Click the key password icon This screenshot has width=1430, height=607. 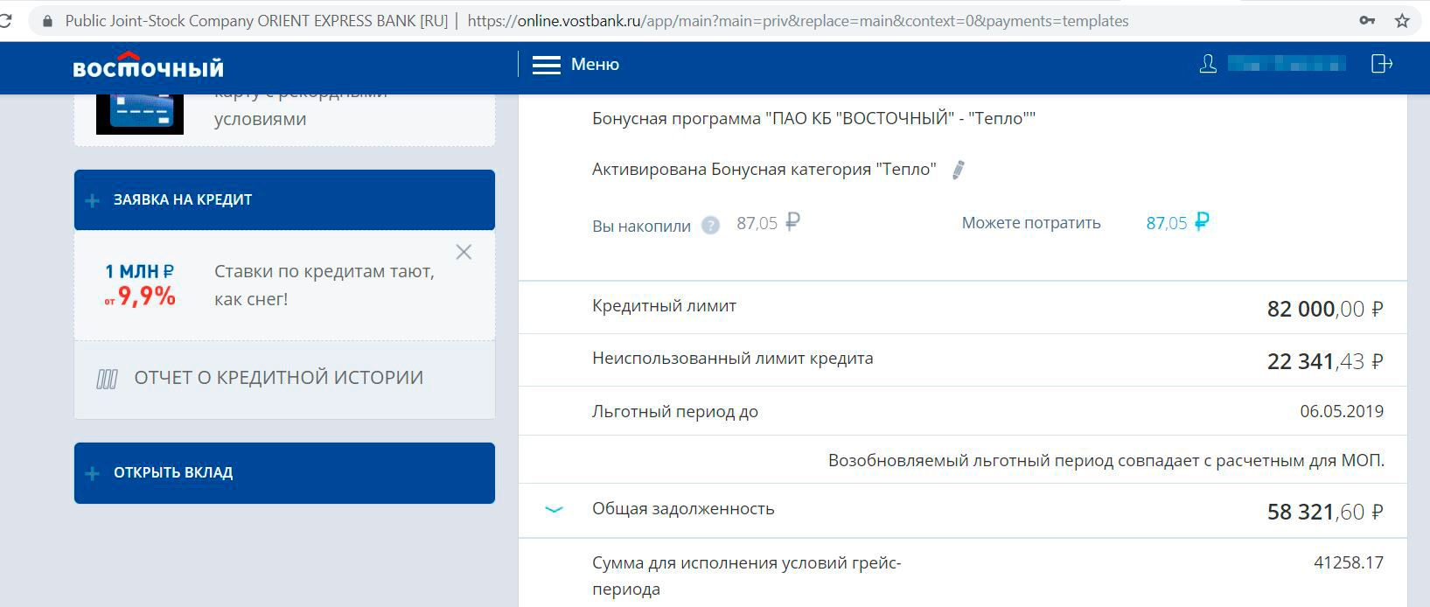[1367, 21]
